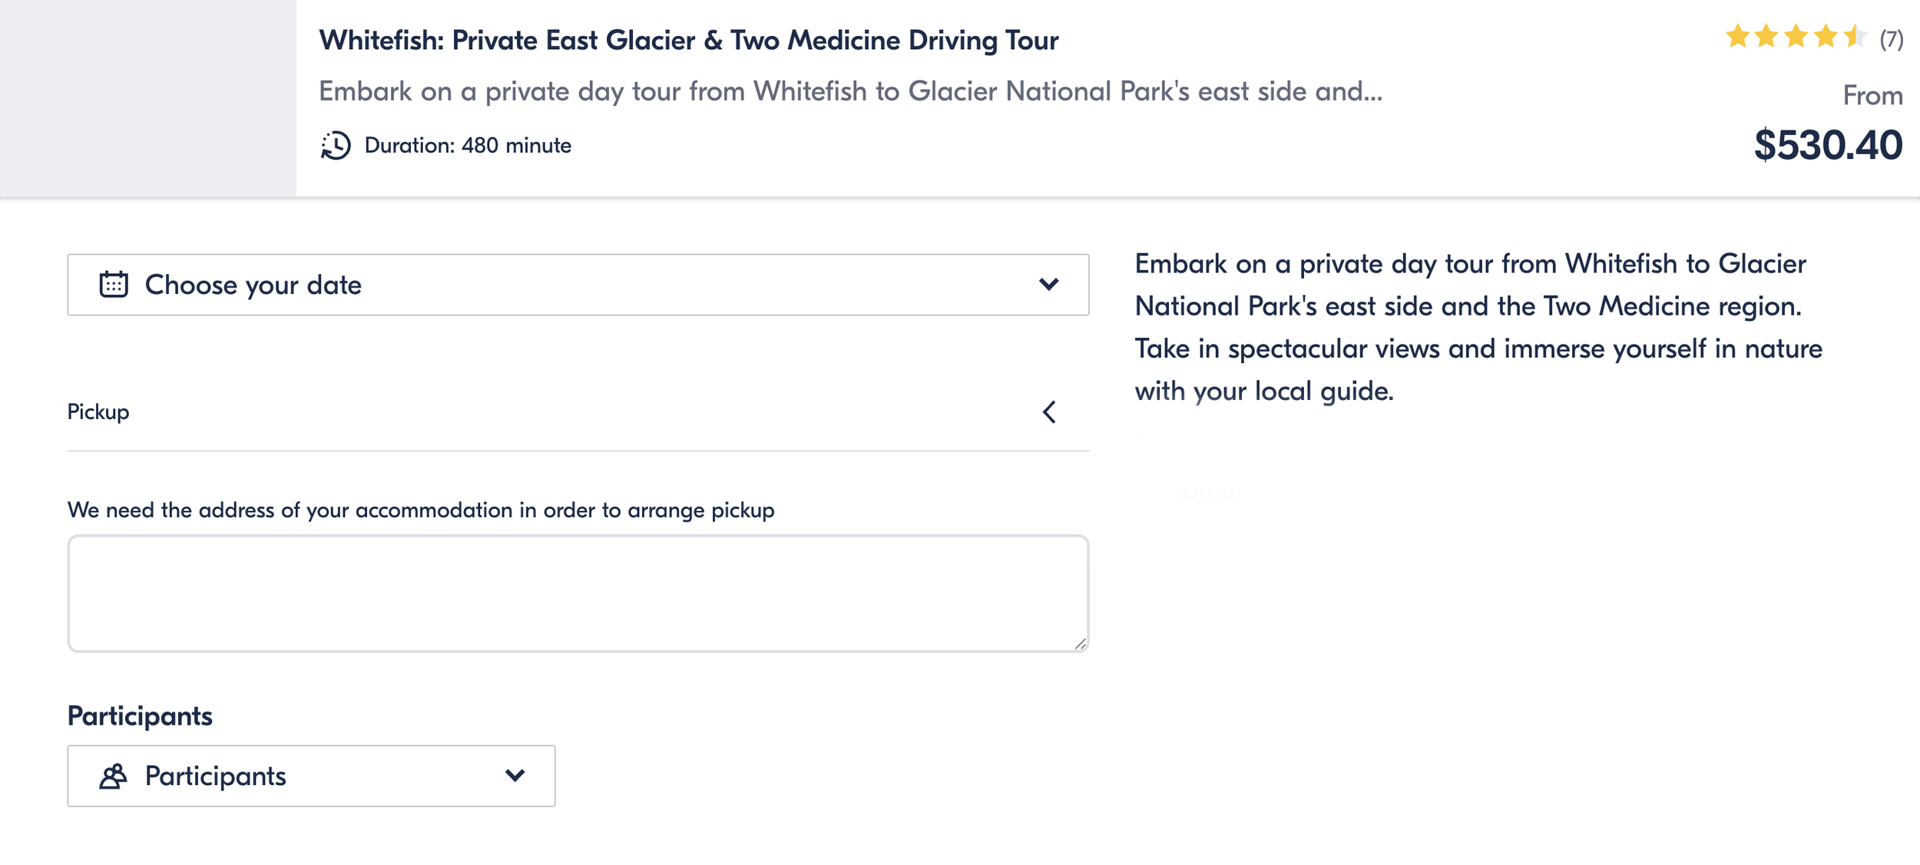The image size is (1920, 865).
Task: Click the Pickup section label
Action: click(98, 412)
